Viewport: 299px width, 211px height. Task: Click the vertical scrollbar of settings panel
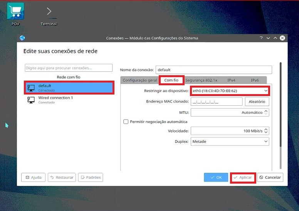[281, 105]
